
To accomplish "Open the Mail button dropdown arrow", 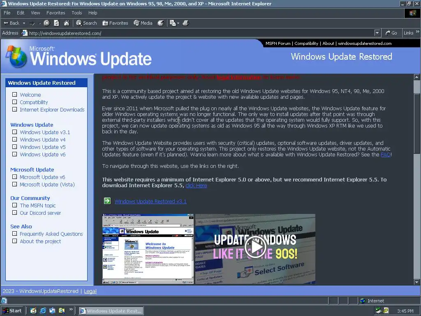I will pyautogui.click(x=178, y=23).
